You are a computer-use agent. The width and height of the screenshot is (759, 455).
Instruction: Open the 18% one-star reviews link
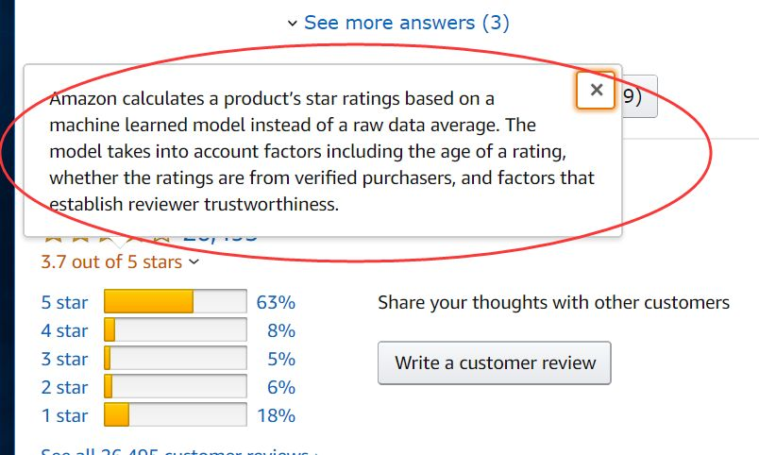point(276,415)
